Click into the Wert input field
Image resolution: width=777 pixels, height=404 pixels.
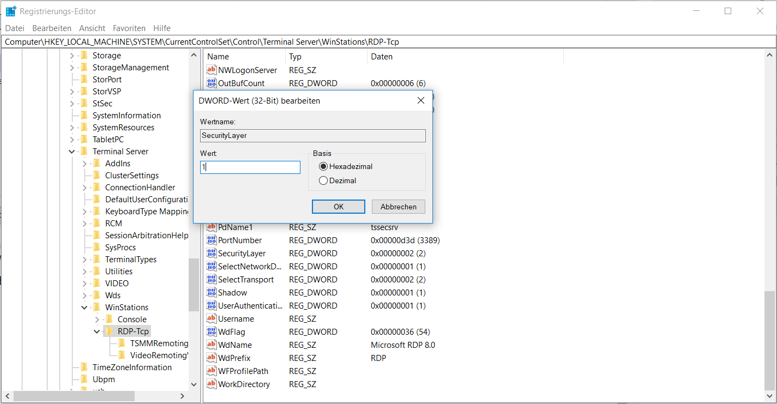[250, 167]
